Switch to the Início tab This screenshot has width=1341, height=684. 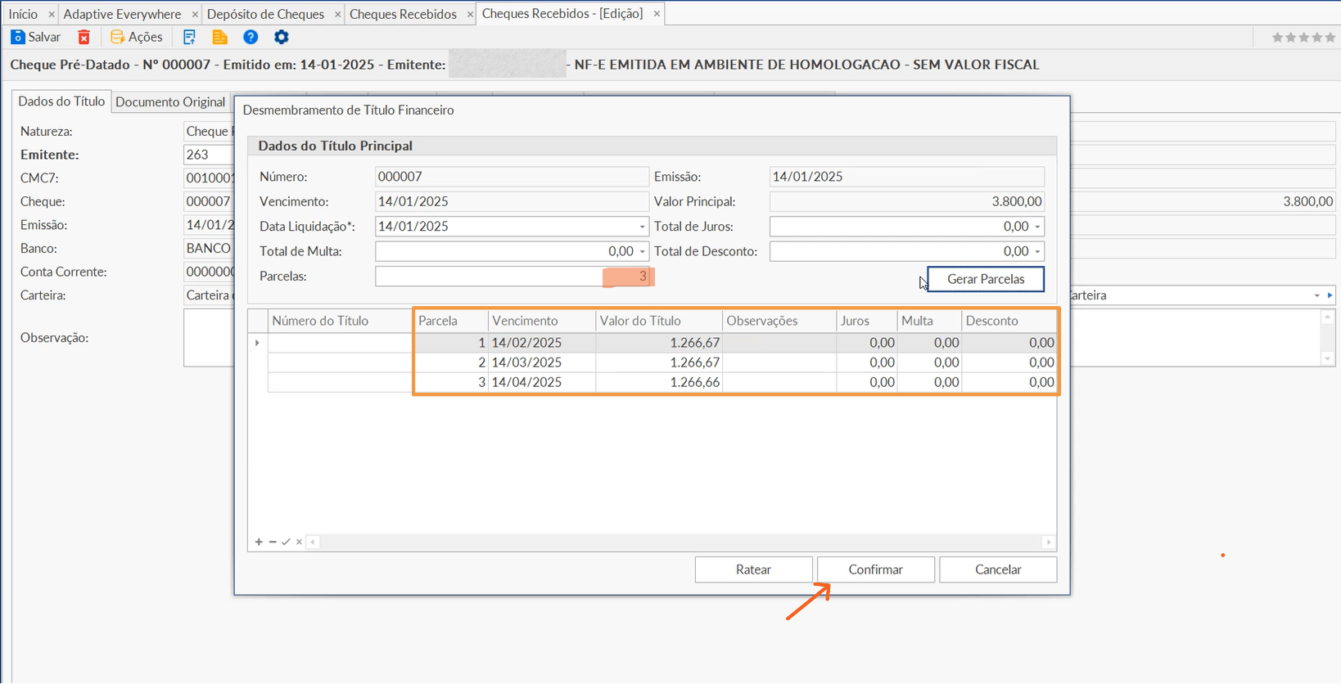23,14
